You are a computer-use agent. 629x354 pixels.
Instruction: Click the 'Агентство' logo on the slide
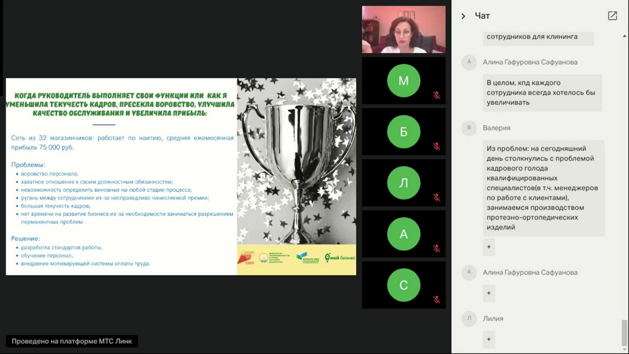308,258
